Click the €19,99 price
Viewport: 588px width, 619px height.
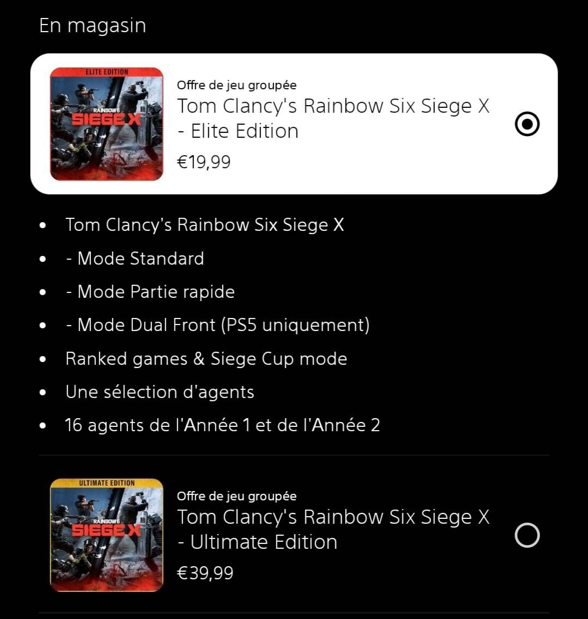coord(204,162)
